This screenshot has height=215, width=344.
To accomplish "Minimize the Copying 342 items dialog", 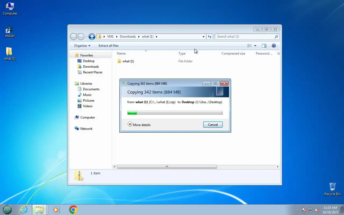I will 206,84.
